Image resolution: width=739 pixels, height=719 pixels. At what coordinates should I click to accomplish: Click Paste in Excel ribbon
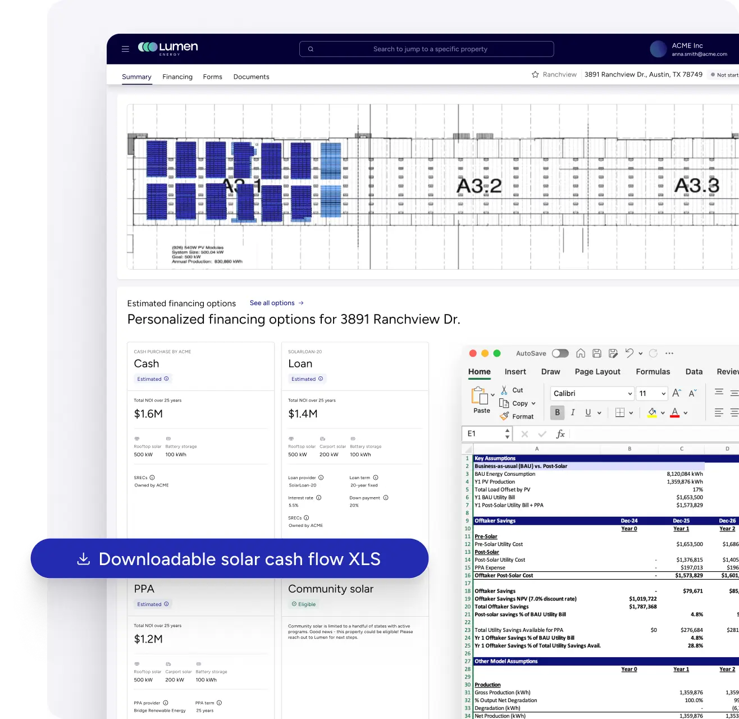click(x=481, y=401)
